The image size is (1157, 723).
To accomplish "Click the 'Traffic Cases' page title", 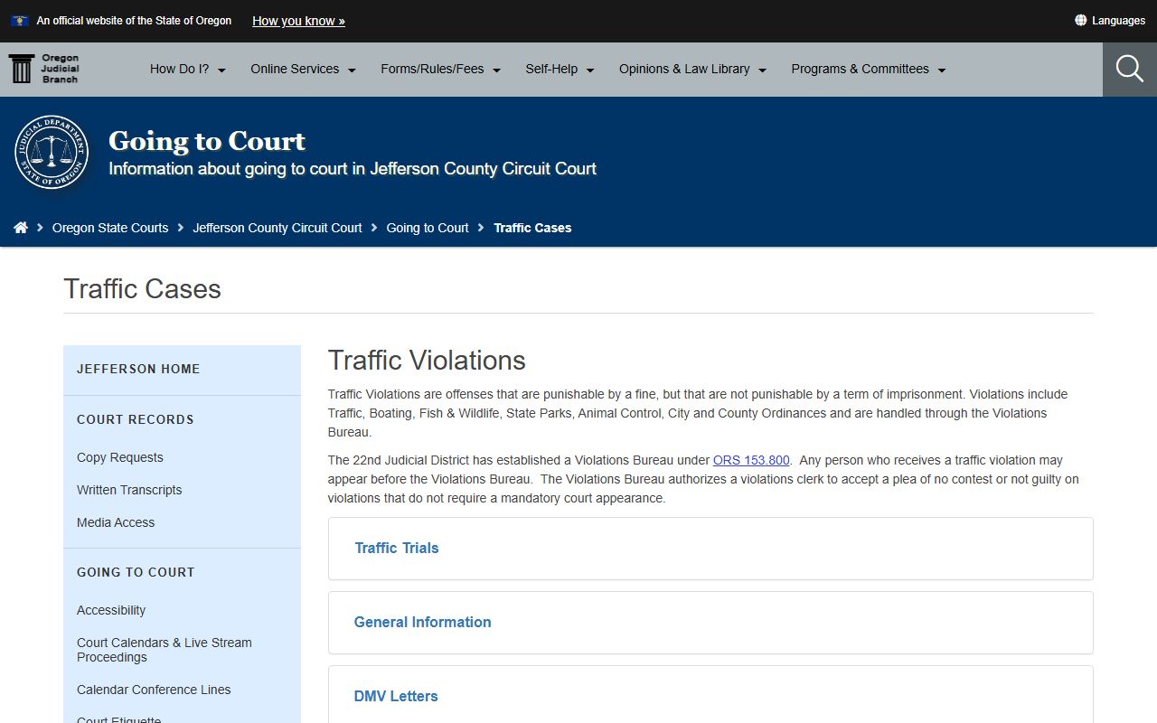I will click(x=143, y=289).
